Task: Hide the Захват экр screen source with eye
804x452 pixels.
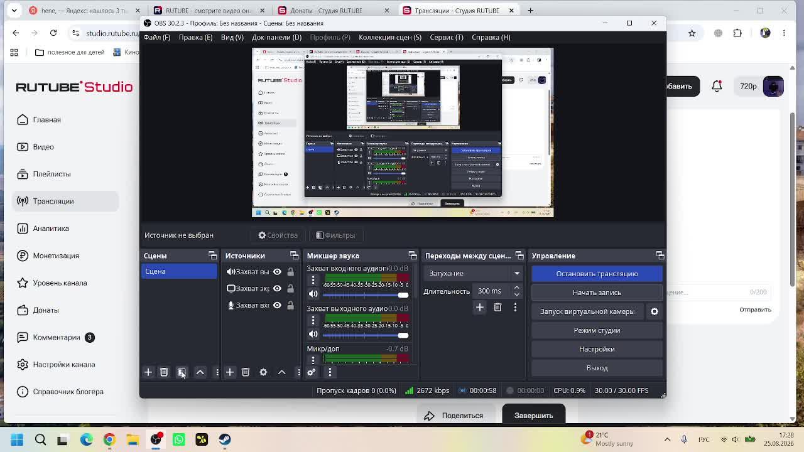Action: [277, 288]
